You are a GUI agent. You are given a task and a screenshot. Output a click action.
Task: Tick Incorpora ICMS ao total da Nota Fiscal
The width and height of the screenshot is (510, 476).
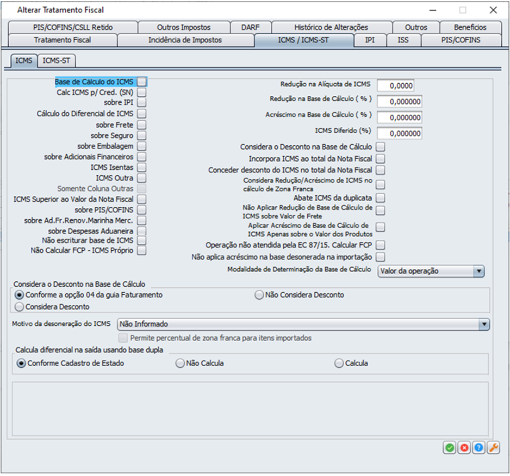pyautogui.click(x=380, y=159)
